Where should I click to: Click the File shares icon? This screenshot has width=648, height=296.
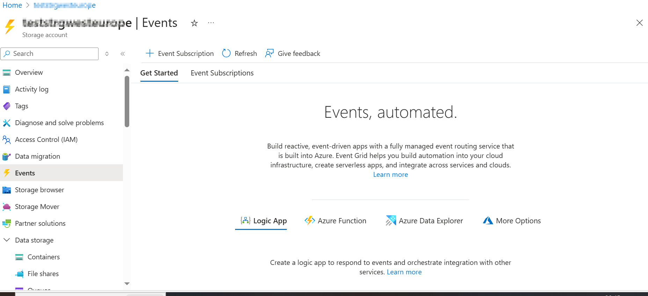coord(19,274)
